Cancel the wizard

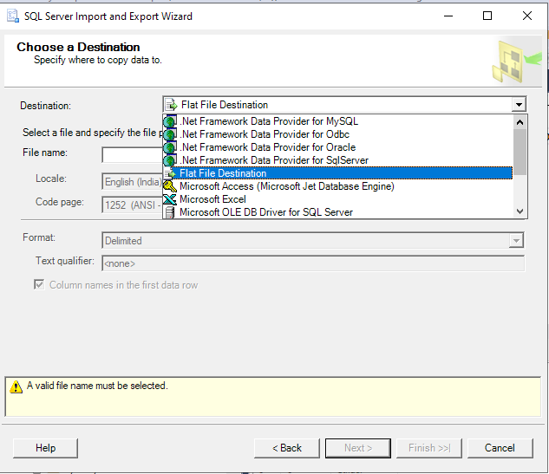coord(500,448)
